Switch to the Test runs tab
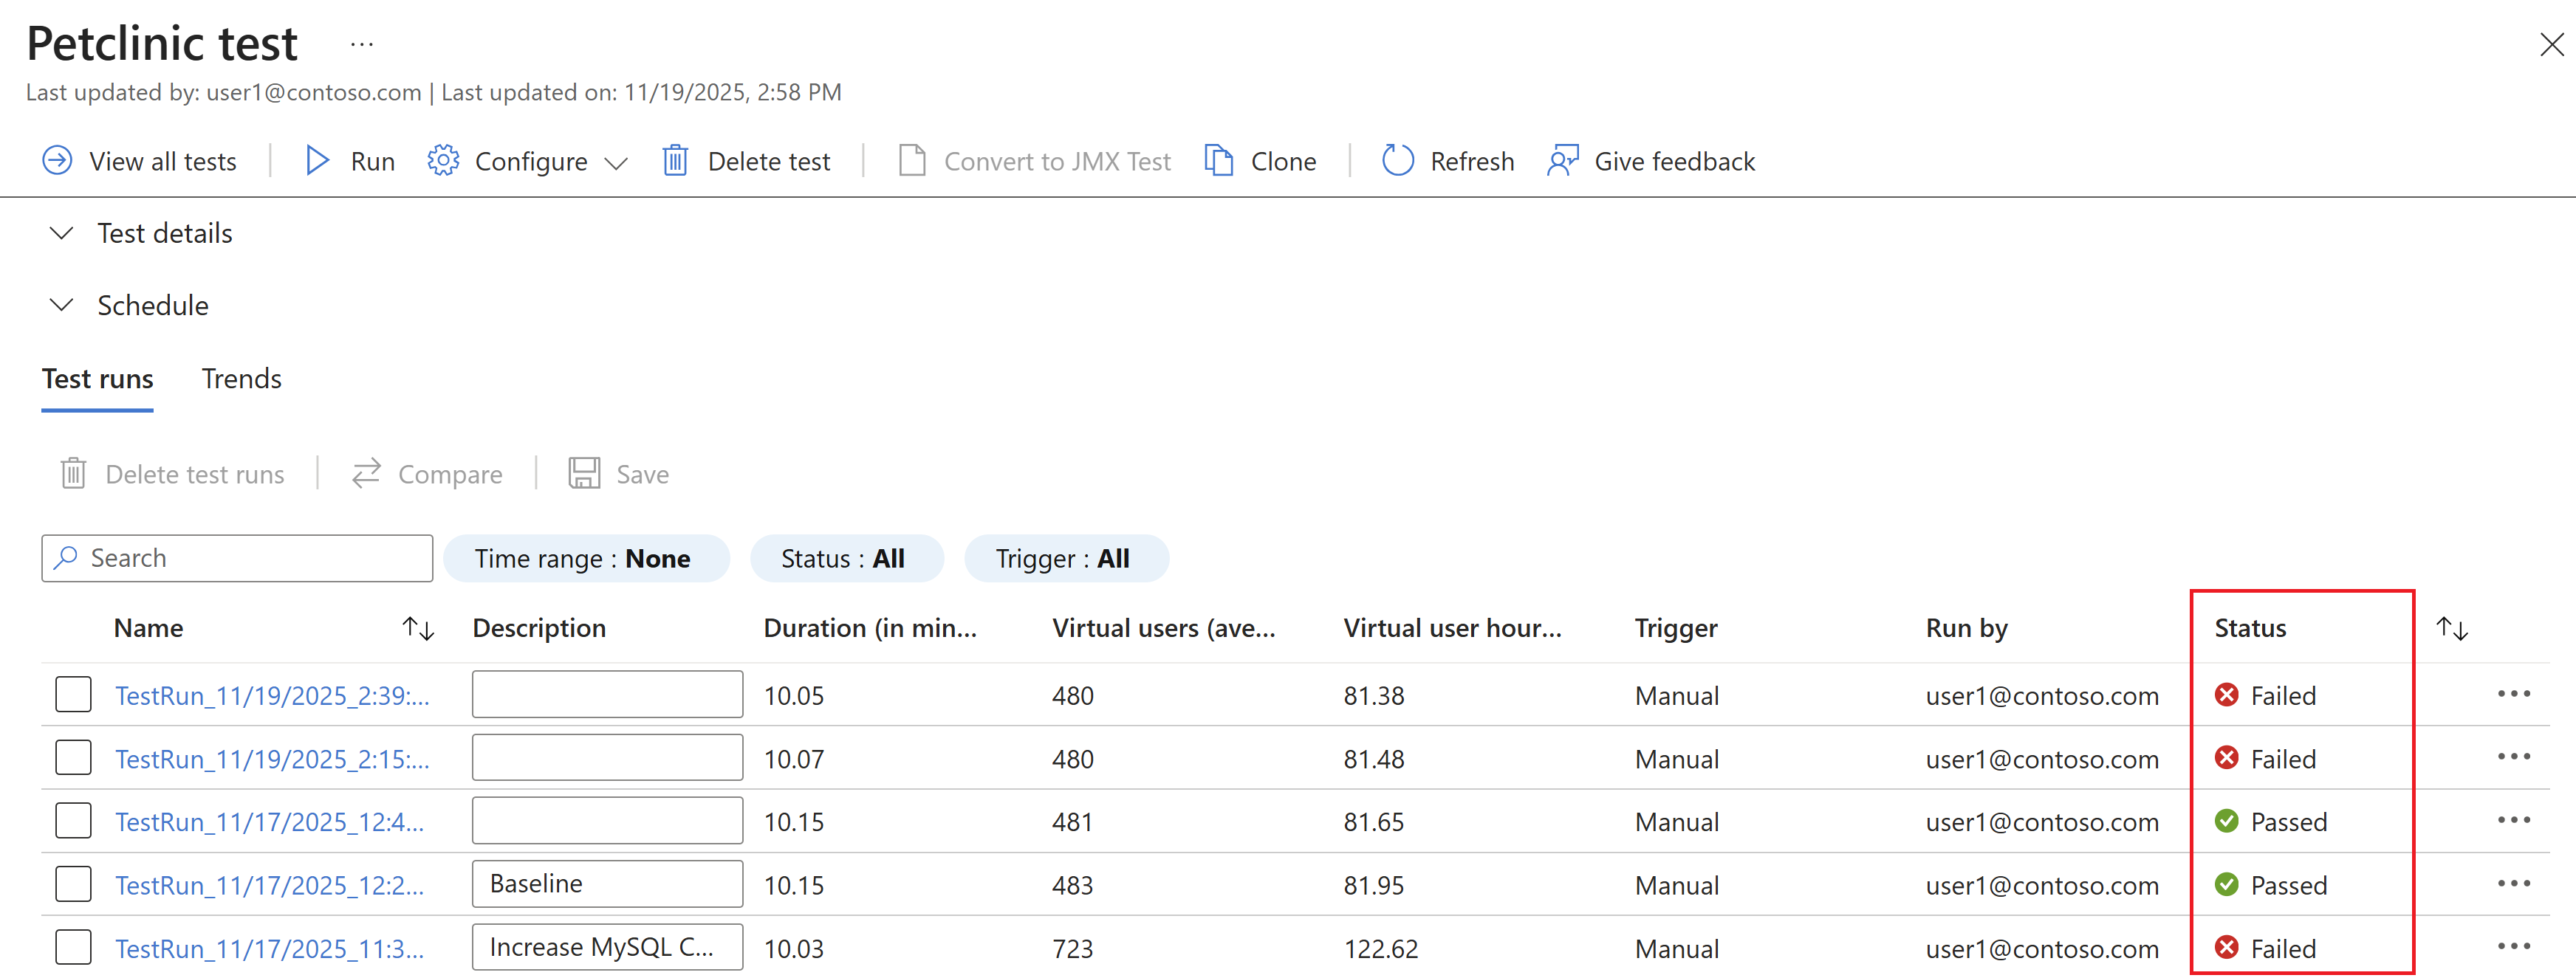 (97, 379)
